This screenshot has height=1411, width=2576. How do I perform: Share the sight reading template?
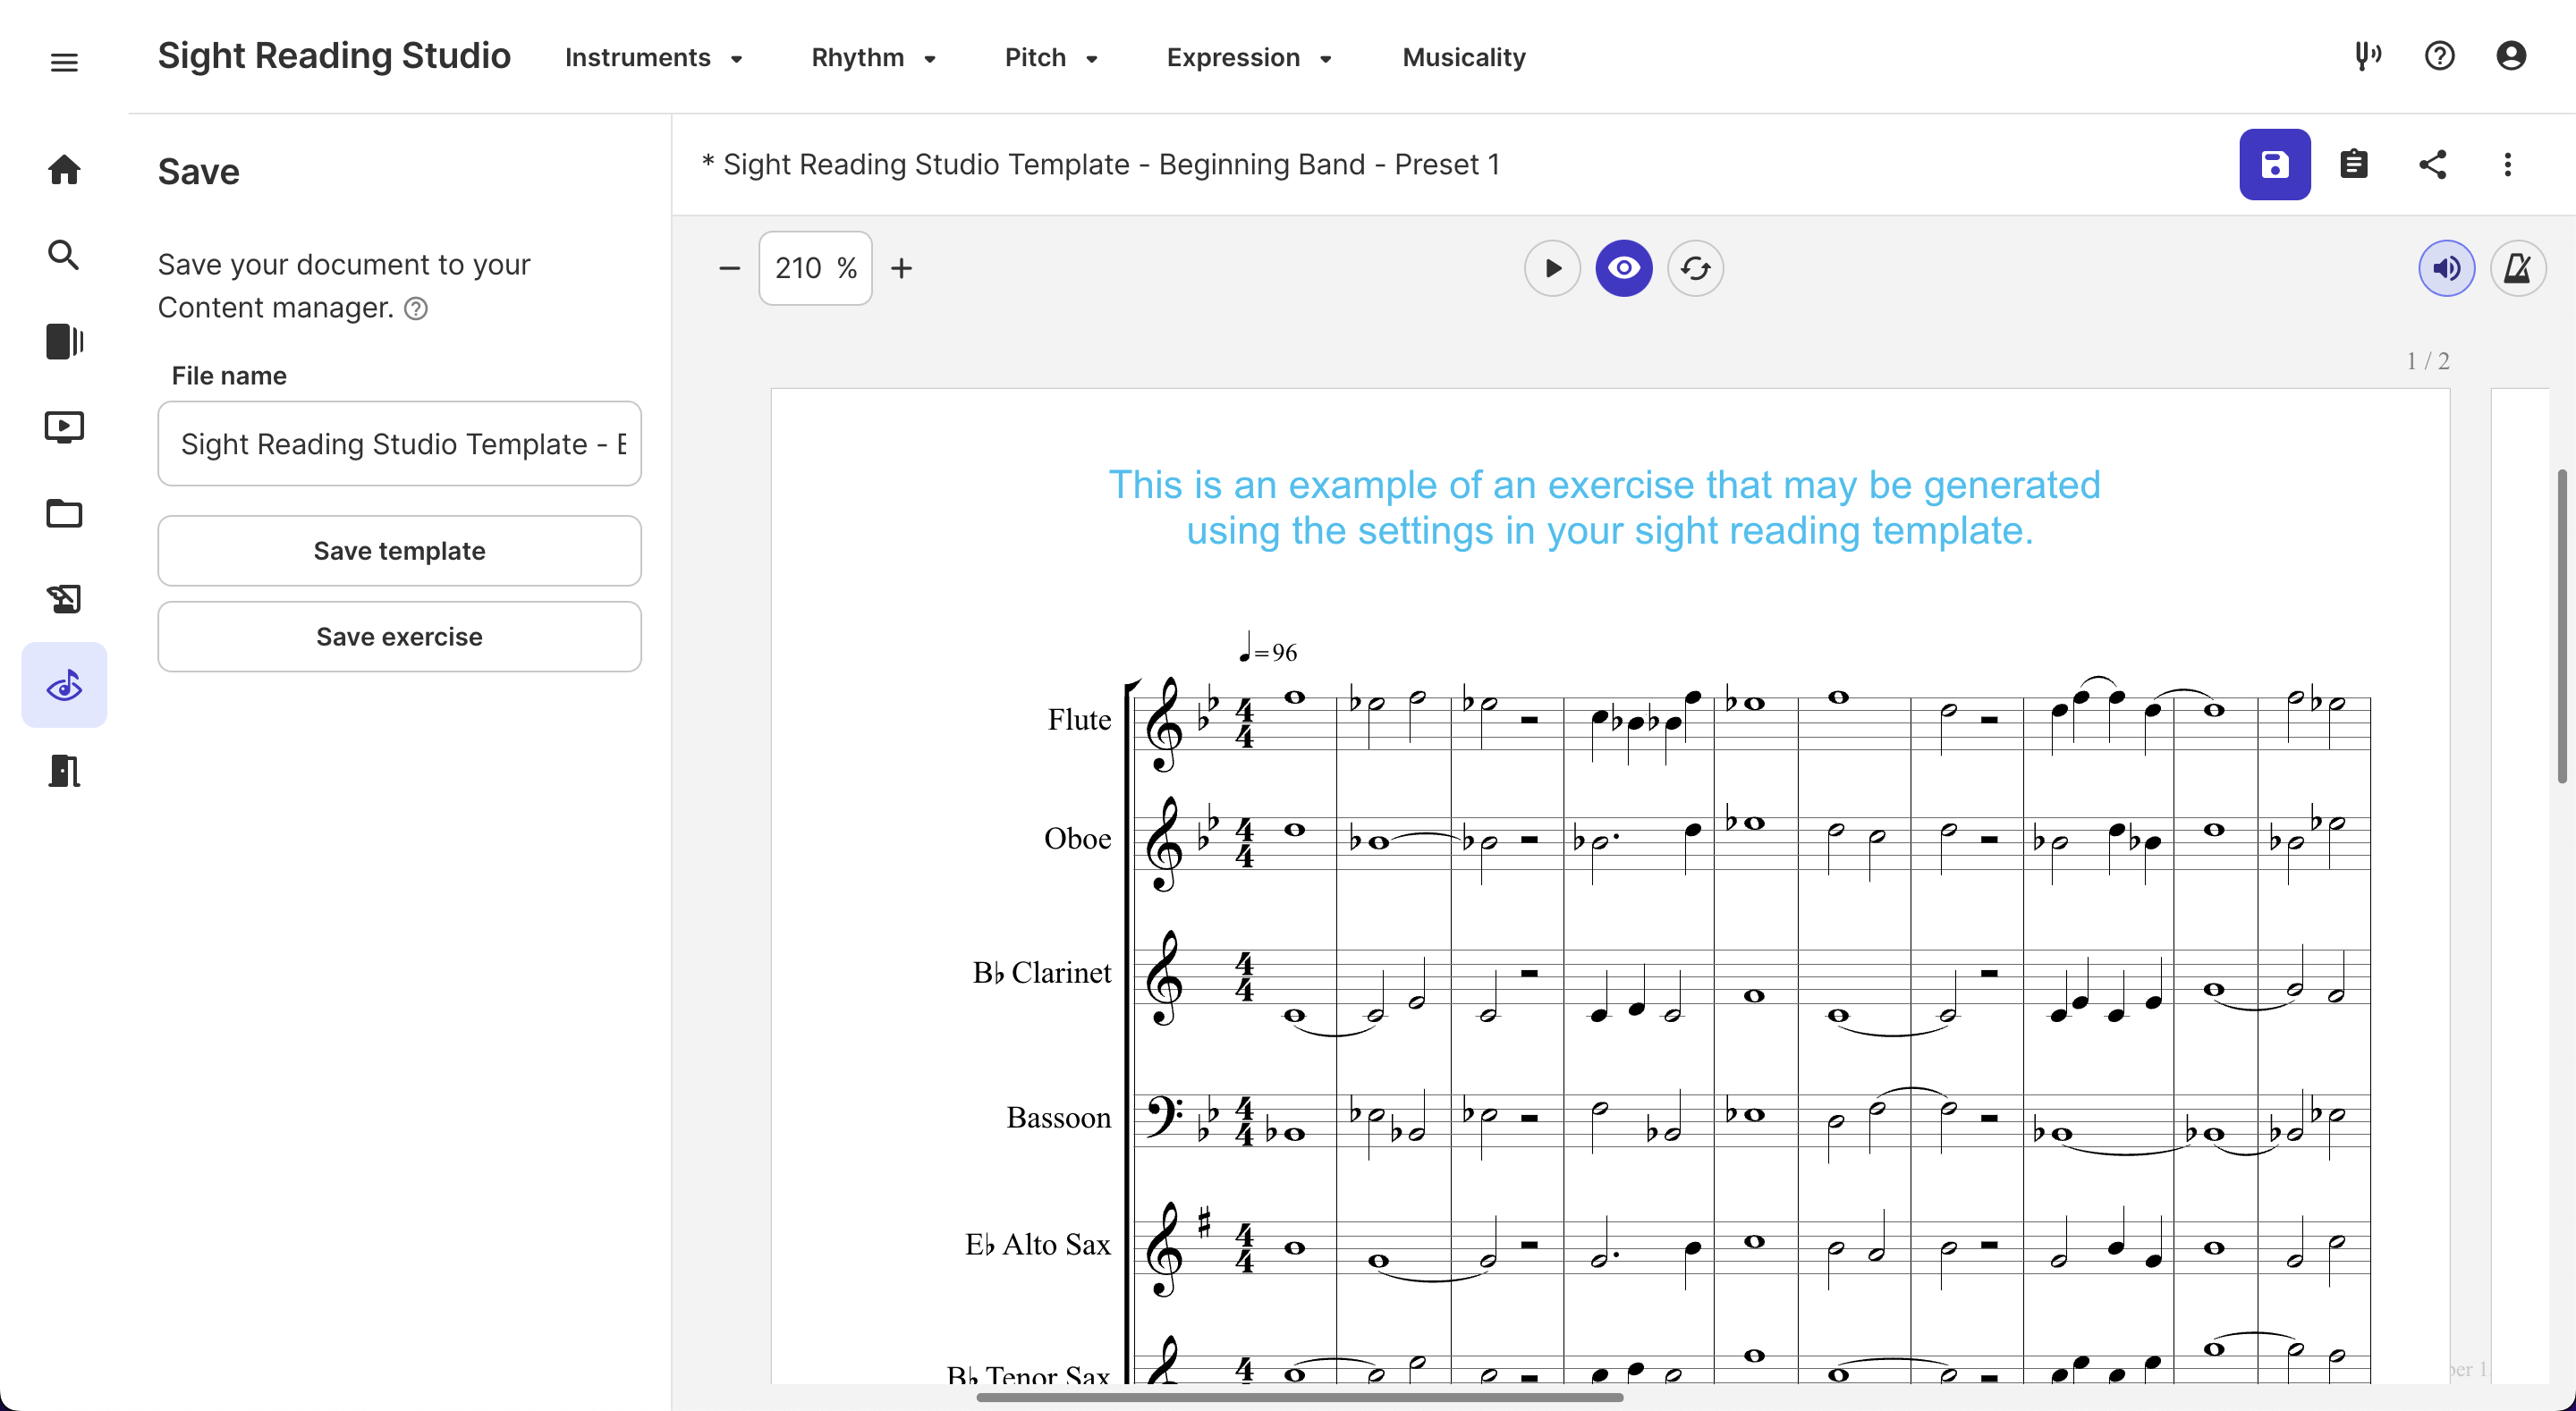(x=2433, y=164)
